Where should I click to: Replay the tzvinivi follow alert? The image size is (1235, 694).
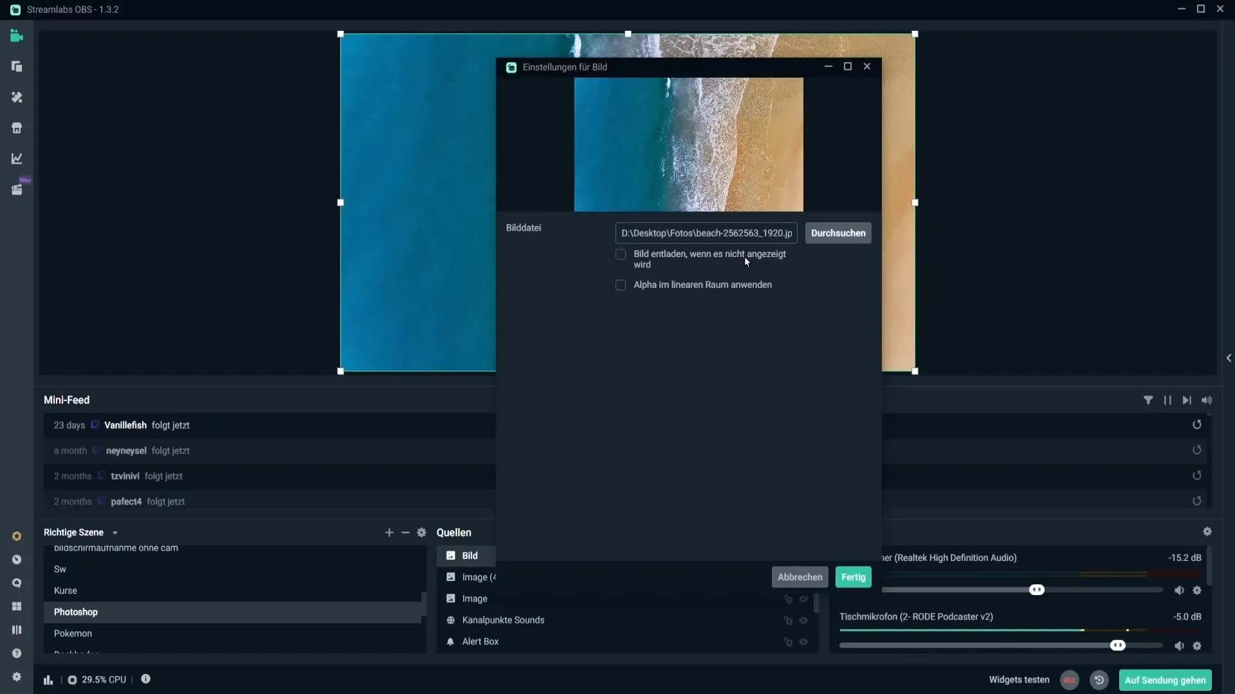pos(1197,476)
